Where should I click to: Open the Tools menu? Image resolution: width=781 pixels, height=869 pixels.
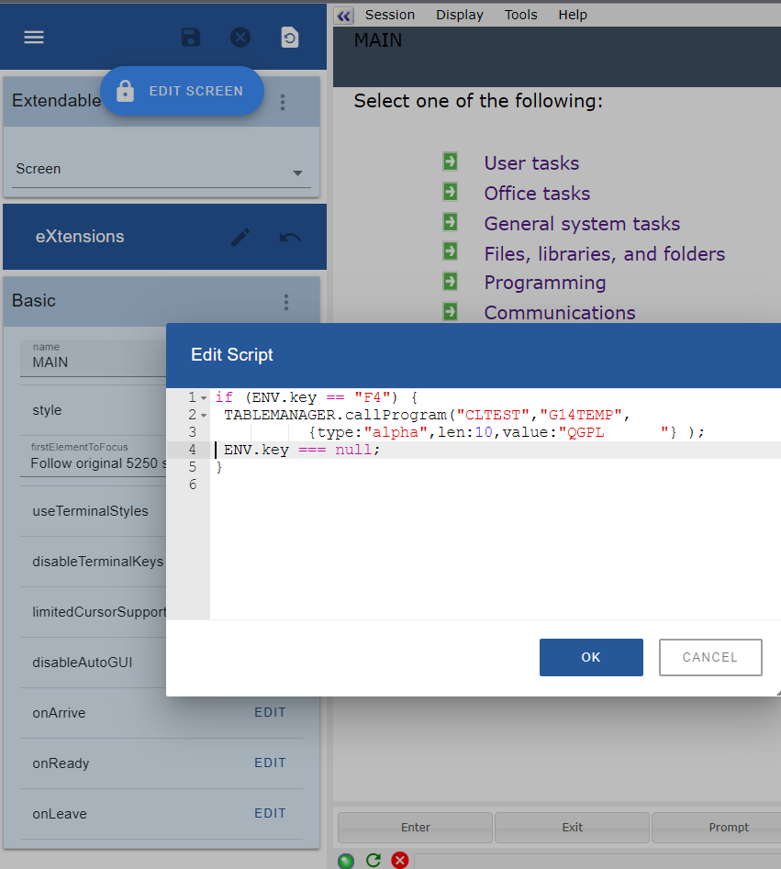(x=520, y=15)
